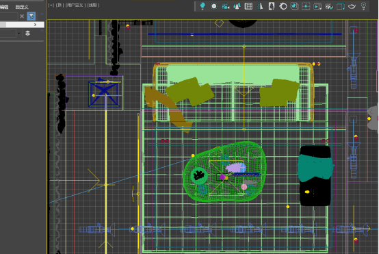The height and width of the screenshot is (254, 379).
Task: Open the 编辑 menu
Action: pyautogui.click(x=4, y=7)
